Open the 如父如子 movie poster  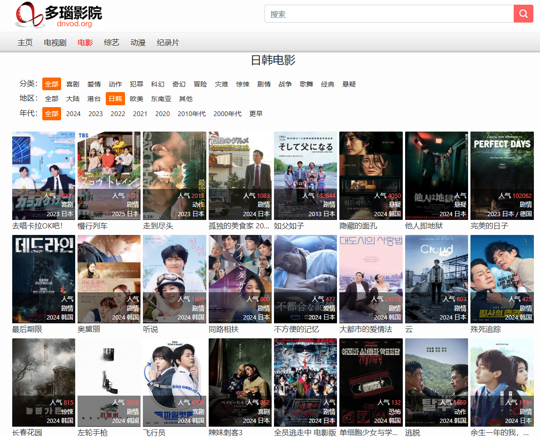pos(305,176)
